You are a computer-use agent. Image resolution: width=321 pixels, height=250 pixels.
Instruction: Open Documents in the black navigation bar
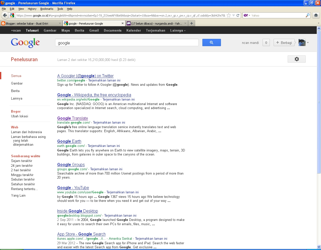tap(113, 30)
